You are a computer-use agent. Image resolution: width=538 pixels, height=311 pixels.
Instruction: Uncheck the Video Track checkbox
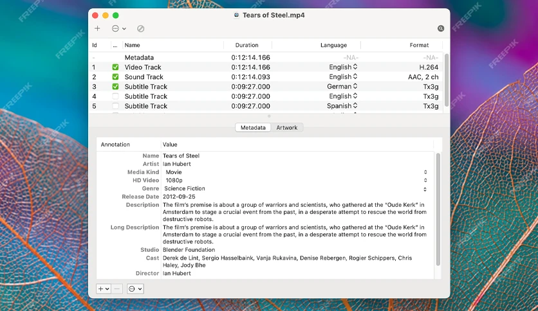(x=115, y=67)
